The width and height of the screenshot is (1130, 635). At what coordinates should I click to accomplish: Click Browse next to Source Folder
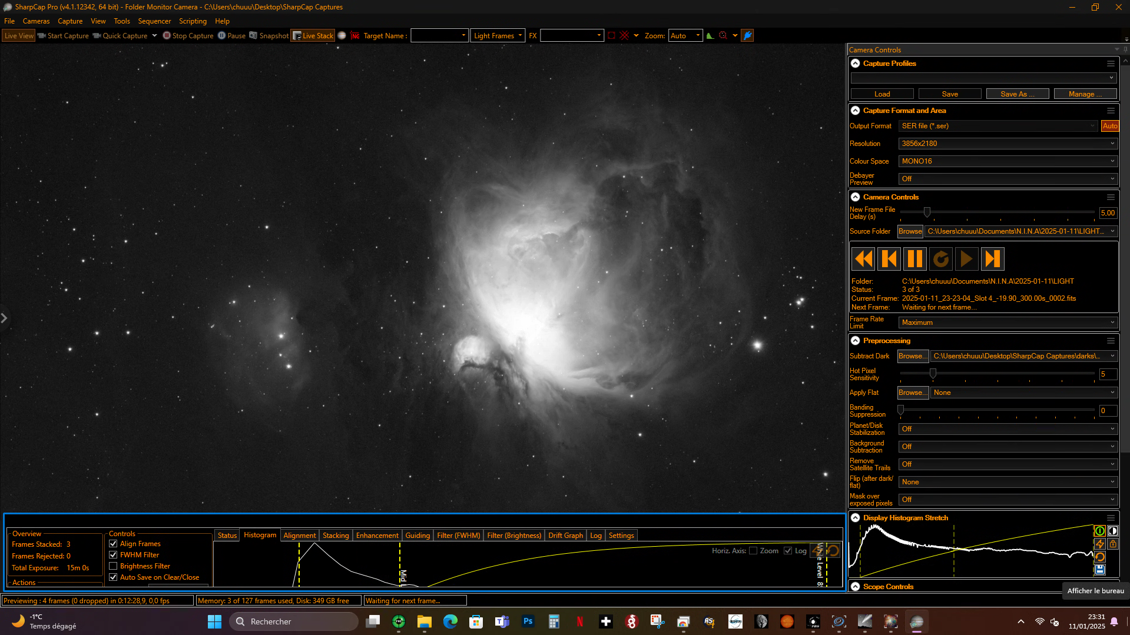pyautogui.click(x=910, y=231)
